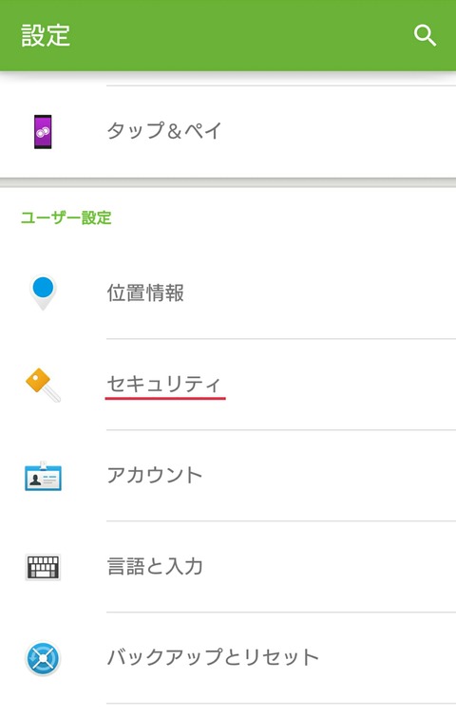456x717 pixels.
Task: Tap the 設定 title in header
Action: click(x=46, y=36)
